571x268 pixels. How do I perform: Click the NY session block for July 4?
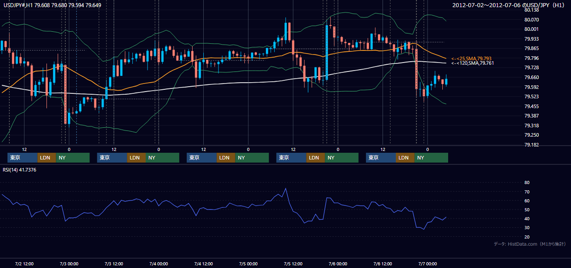tap(252, 158)
